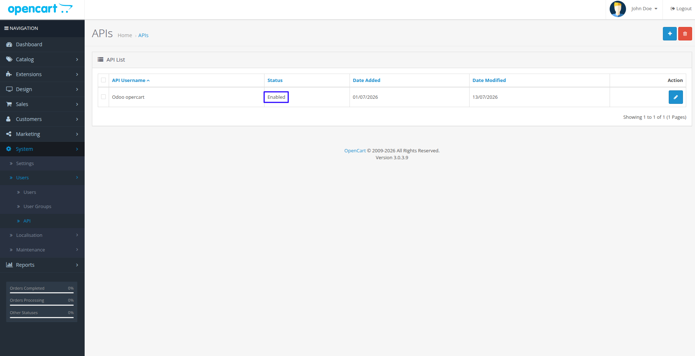
Task: Open the nested Users page item
Action: tap(42, 192)
